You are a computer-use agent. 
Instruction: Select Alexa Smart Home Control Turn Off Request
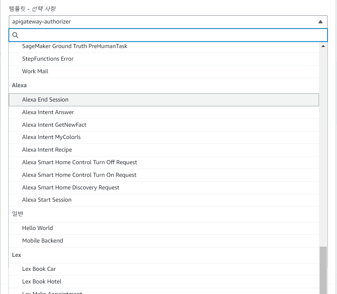(x=164, y=163)
